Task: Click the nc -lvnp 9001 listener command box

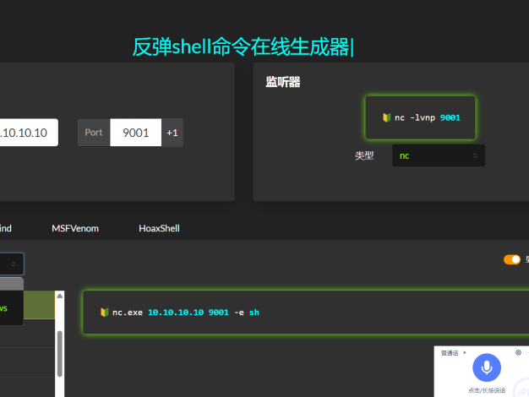Action: click(420, 117)
